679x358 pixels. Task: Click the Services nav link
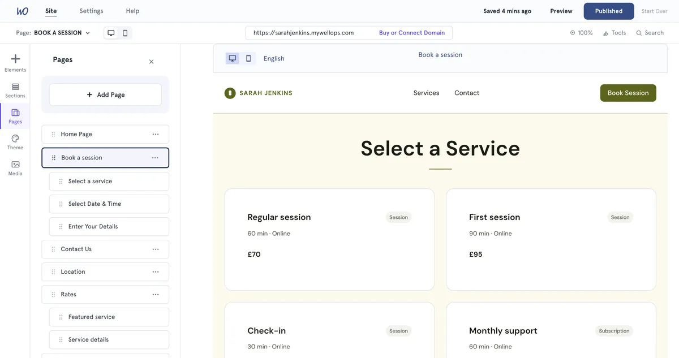click(427, 93)
